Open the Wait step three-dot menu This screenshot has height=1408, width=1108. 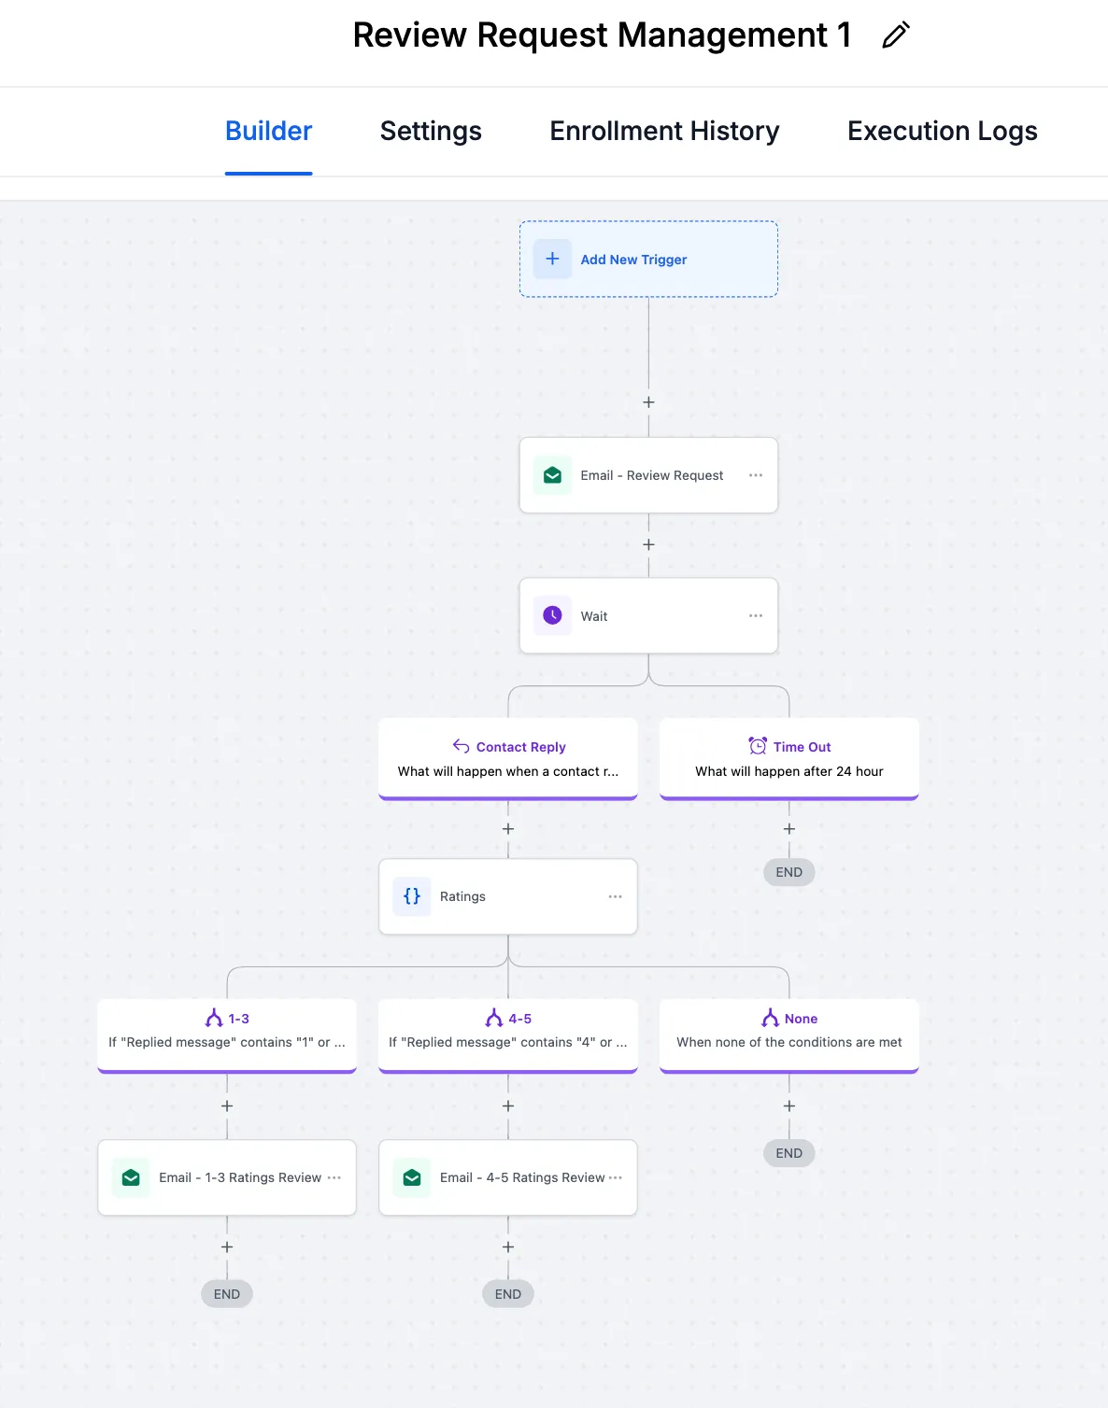coord(756,615)
